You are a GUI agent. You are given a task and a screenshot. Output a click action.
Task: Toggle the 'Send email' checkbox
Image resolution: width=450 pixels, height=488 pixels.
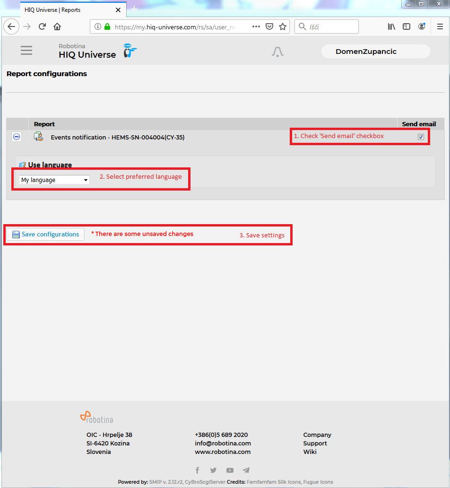(421, 137)
